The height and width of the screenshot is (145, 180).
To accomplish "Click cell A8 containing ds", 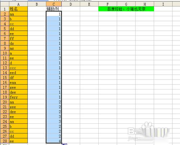I will point(18,43).
